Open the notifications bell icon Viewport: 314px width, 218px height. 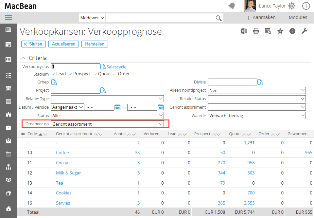(232, 6)
